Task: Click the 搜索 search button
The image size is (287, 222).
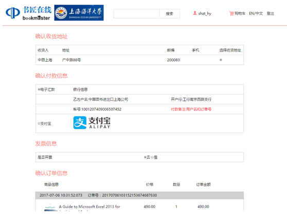Action: (x=170, y=13)
